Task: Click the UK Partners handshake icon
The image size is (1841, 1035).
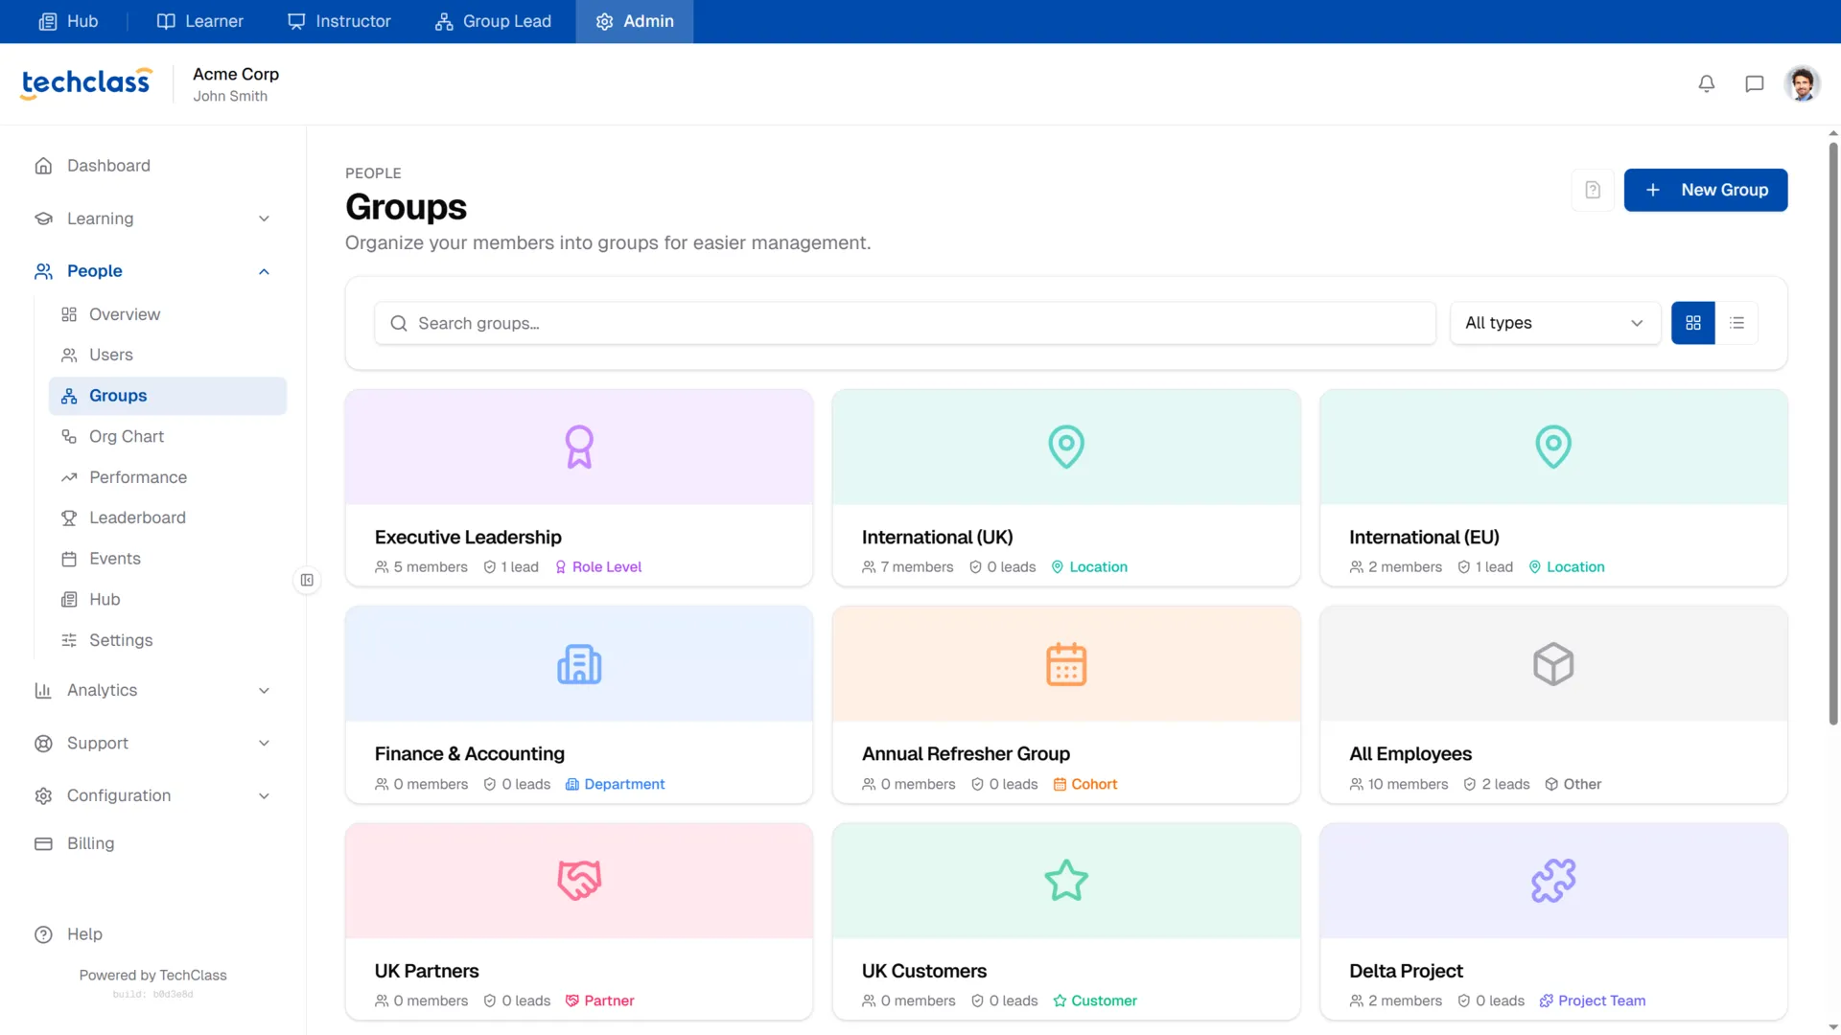Action: tap(579, 881)
